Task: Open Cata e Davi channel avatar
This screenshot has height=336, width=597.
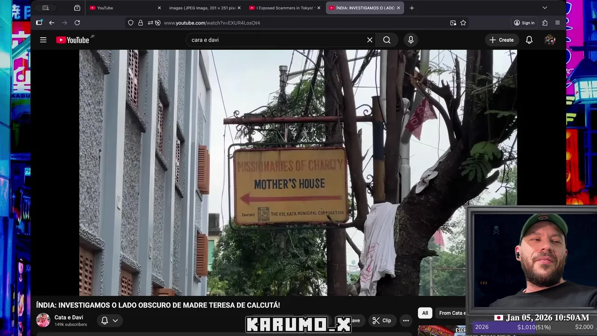Action: [43, 320]
